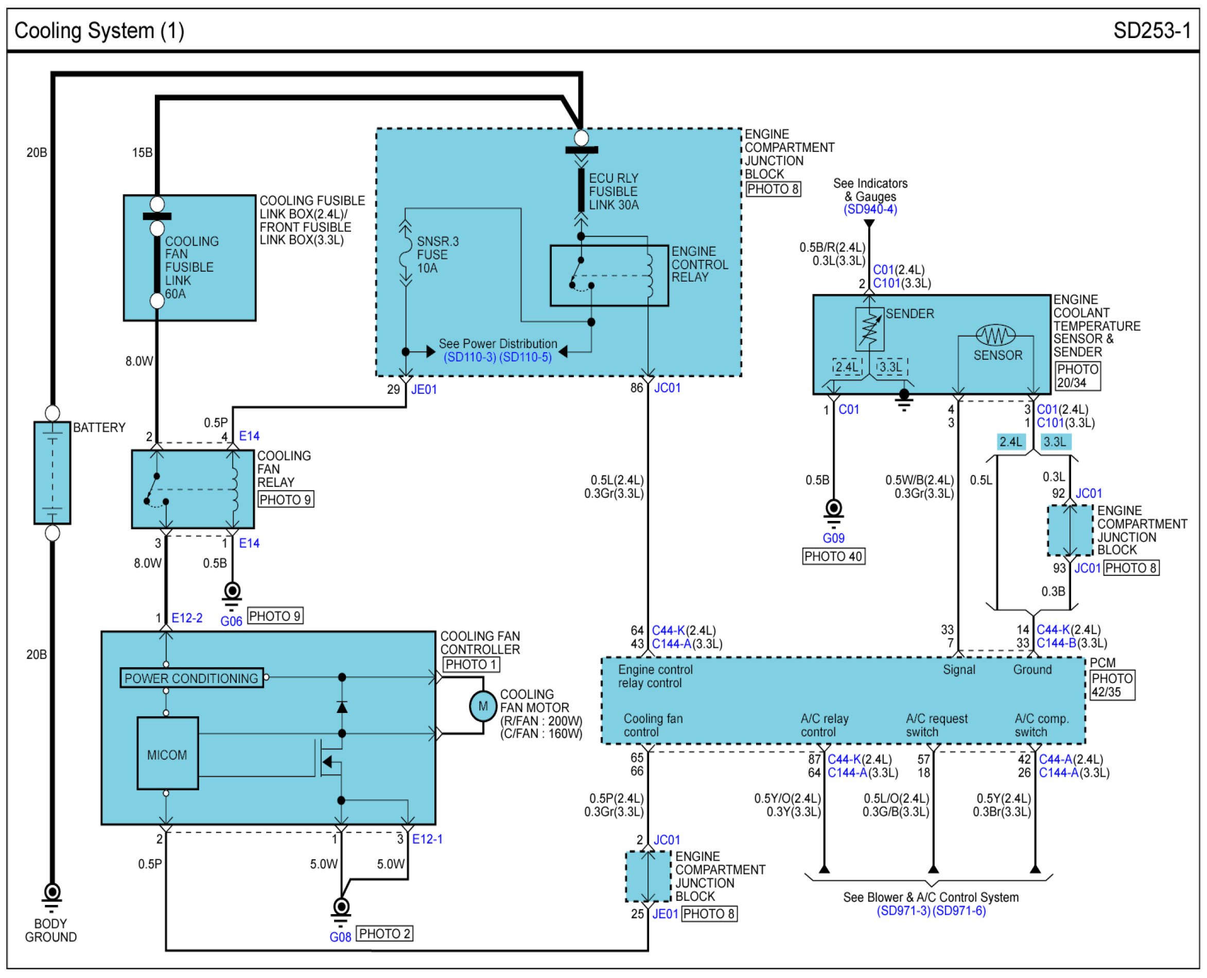Screen dimensions: 1207x978
Task: Click the PHOTO 1 box for fan controller
Action: [471, 664]
